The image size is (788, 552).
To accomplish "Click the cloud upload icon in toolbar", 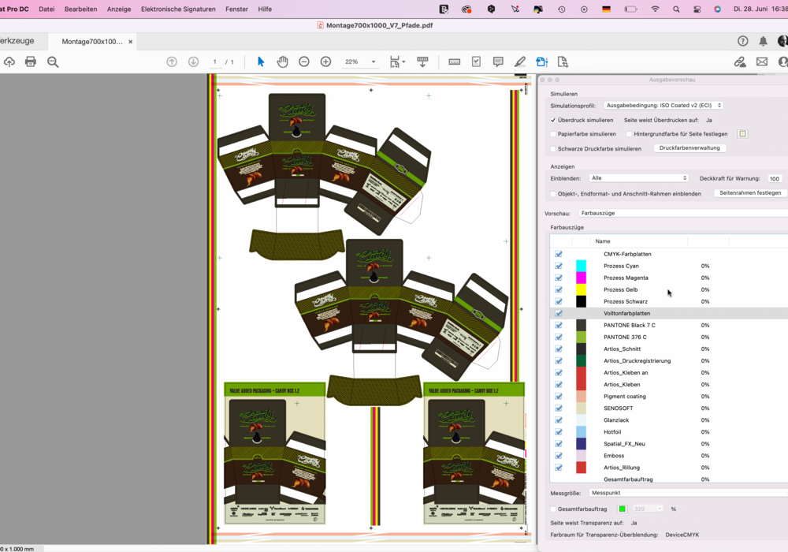I will [9, 62].
